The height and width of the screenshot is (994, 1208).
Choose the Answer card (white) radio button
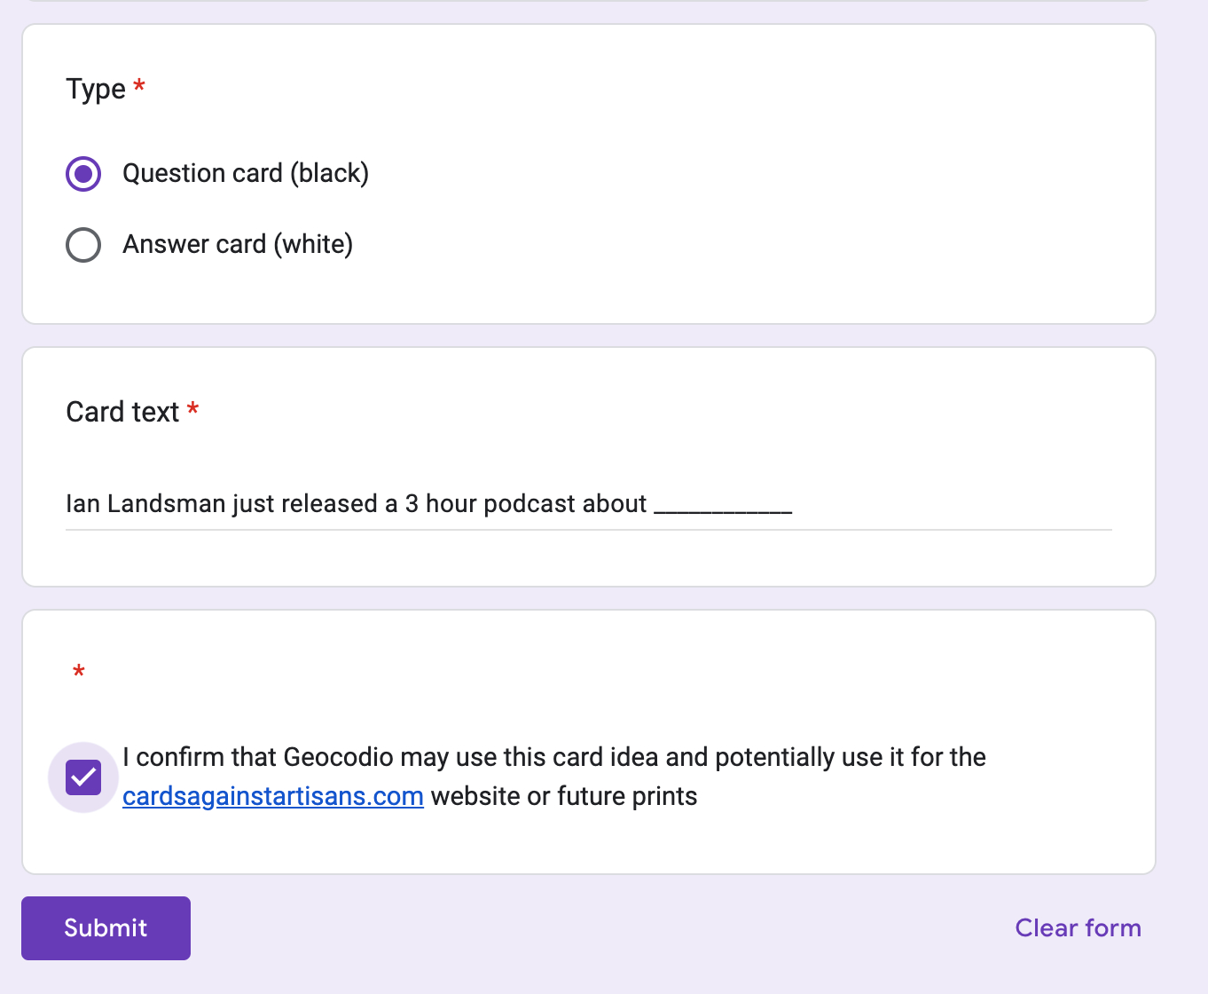[83, 245]
